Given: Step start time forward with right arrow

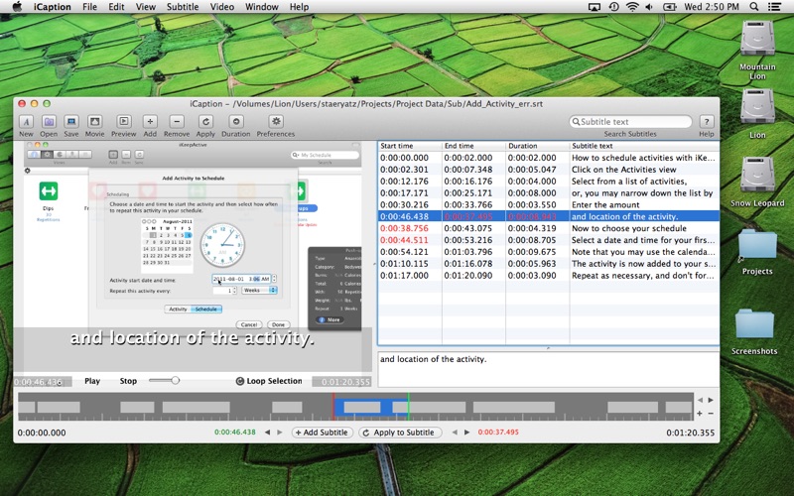Looking at the screenshot, I should pos(280,433).
